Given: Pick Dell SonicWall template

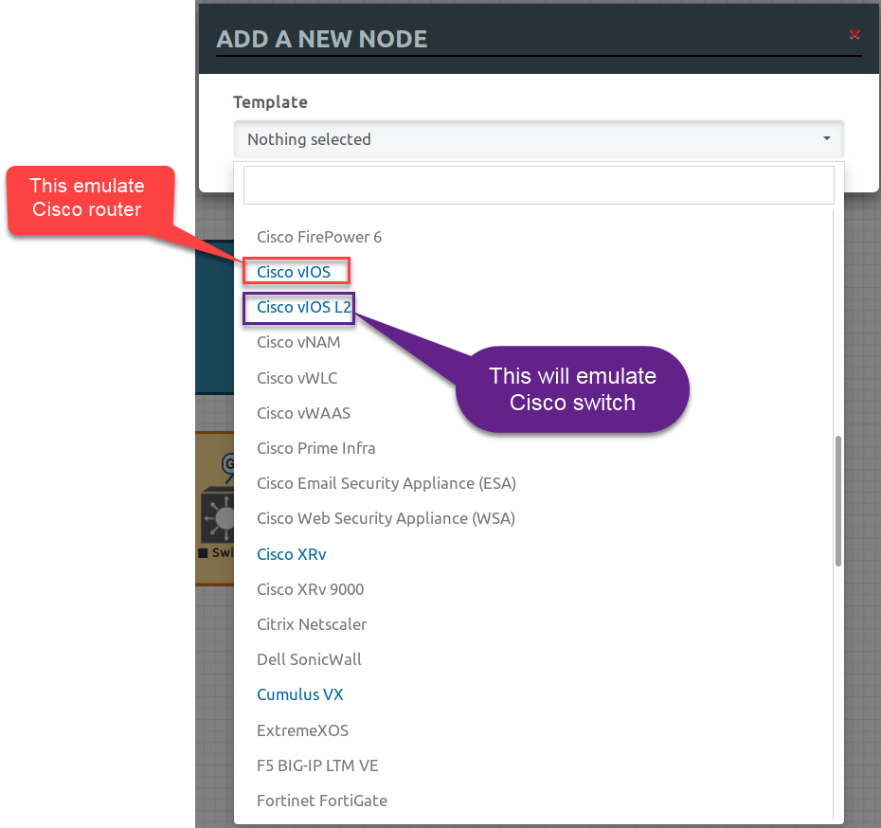Looking at the screenshot, I should coord(309,659).
